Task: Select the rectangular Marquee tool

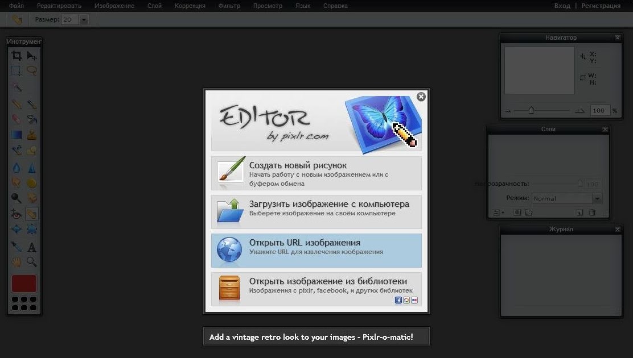Action: point(17,71)
